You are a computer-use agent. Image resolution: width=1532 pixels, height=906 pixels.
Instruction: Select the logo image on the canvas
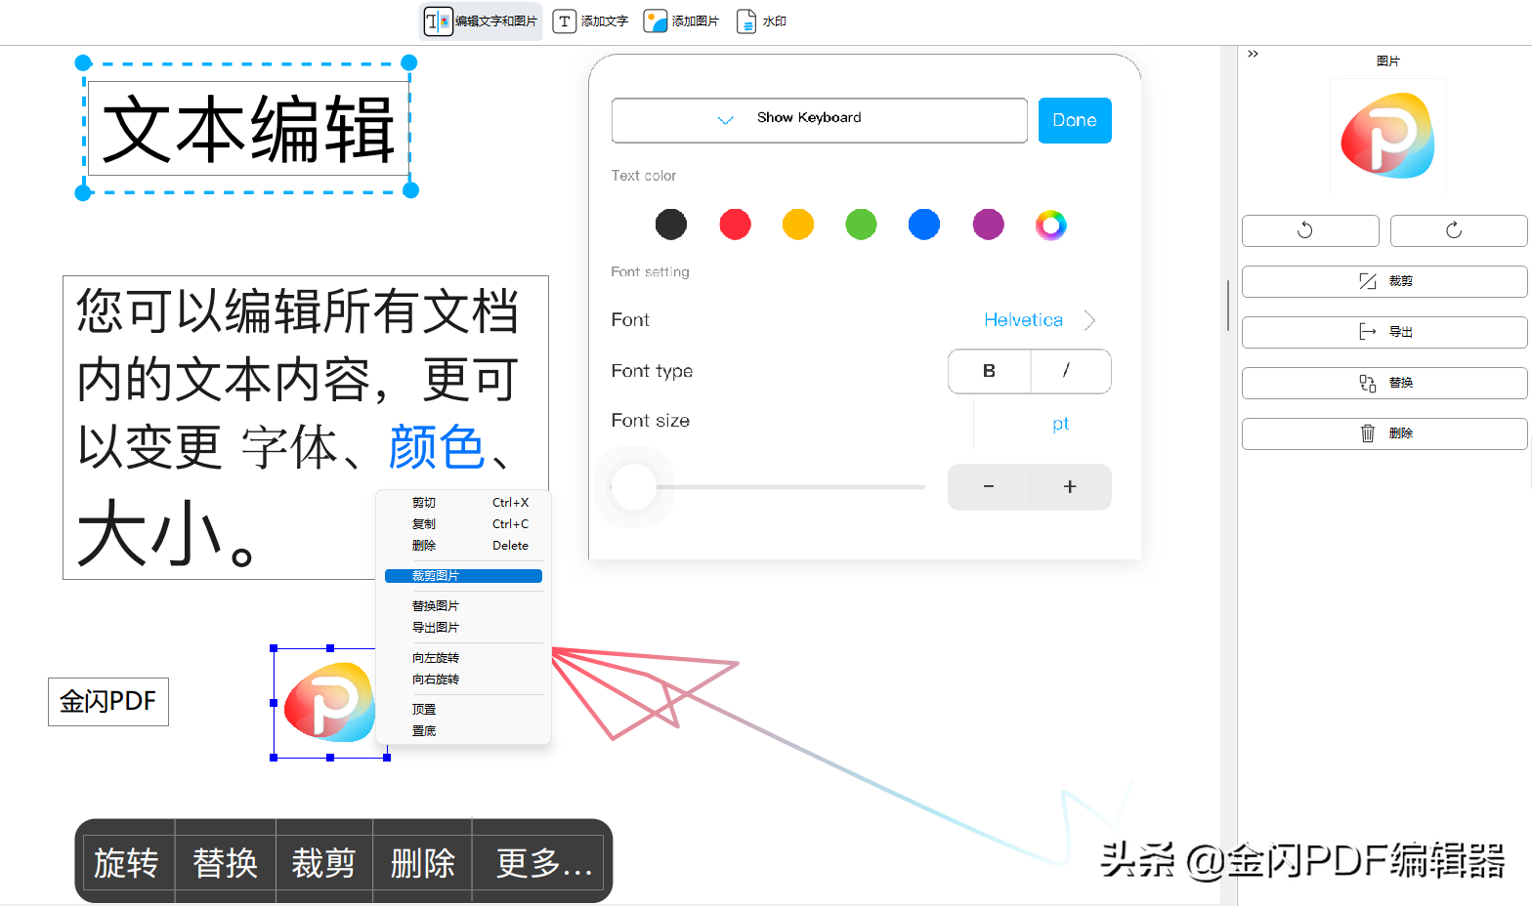330,703
